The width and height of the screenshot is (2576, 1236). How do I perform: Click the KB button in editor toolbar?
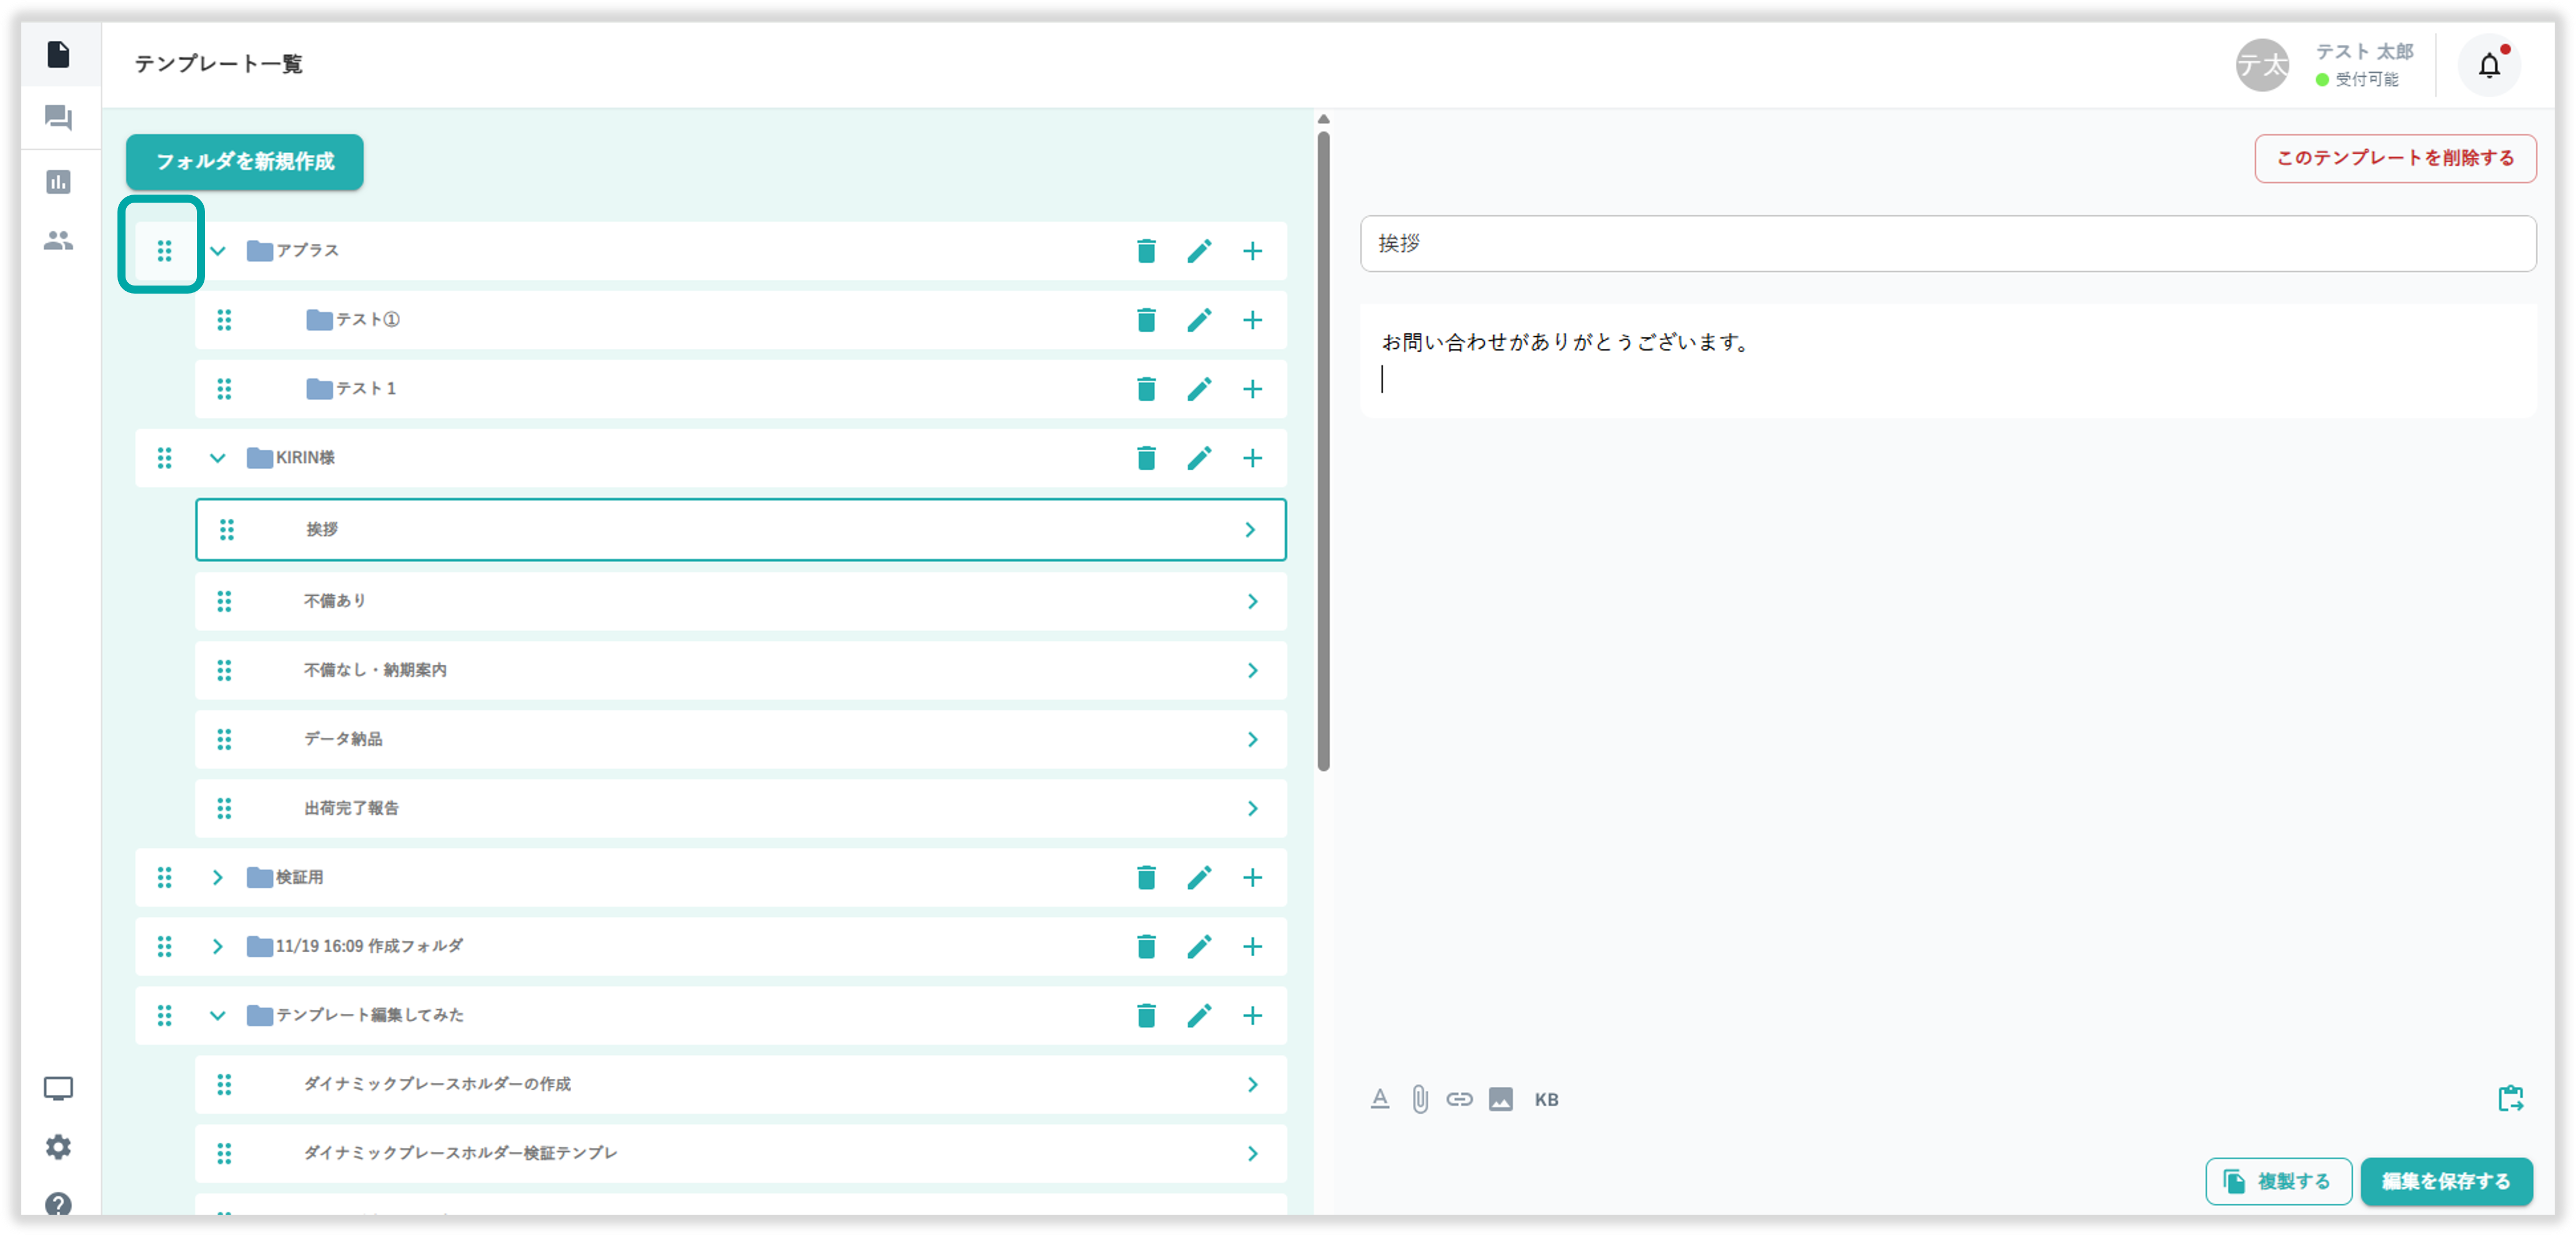1546,1100
